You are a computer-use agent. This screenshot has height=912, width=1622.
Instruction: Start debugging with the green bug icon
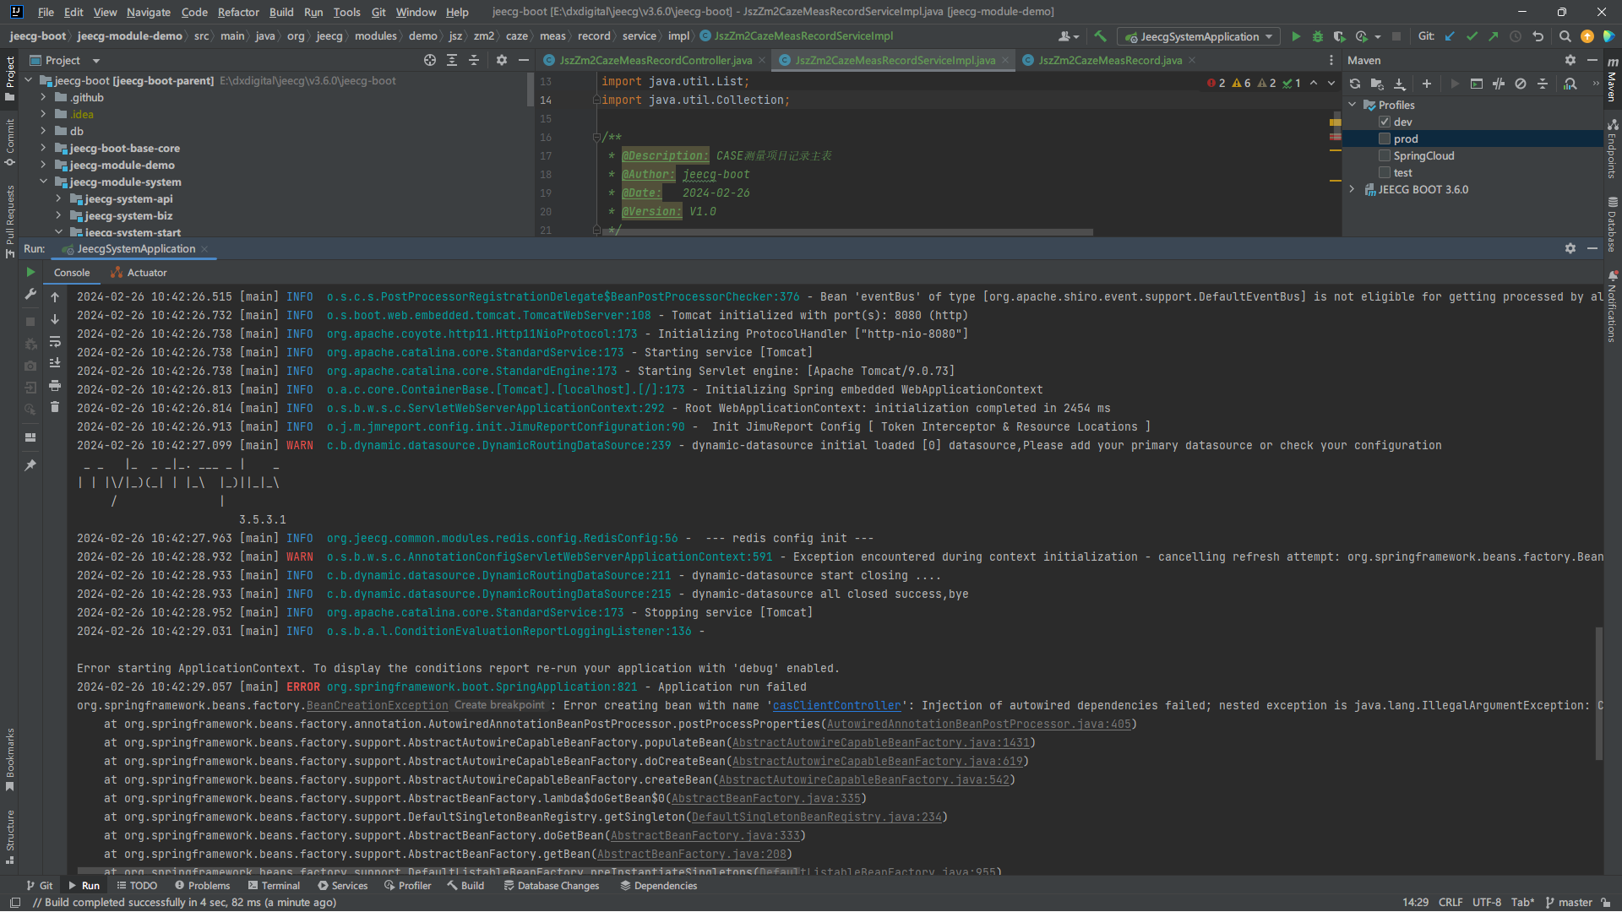(x=1317, y=36)
